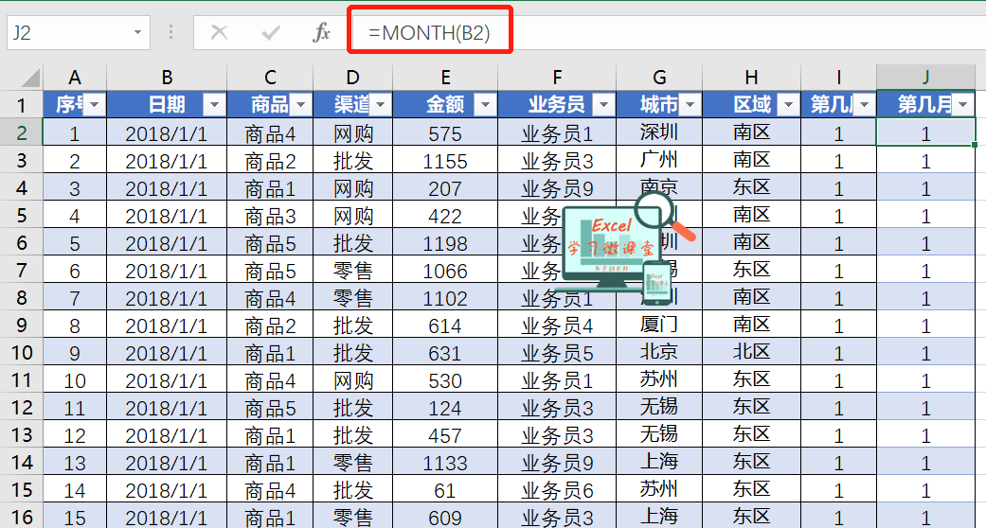Click the Name Box showing J2

pyautogui.click(x=79, y=32)
